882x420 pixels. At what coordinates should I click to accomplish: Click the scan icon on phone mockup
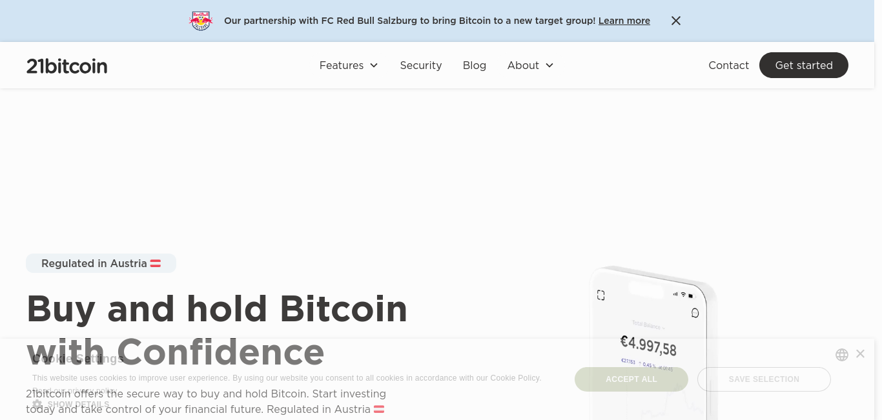click(x=600, y=295)
